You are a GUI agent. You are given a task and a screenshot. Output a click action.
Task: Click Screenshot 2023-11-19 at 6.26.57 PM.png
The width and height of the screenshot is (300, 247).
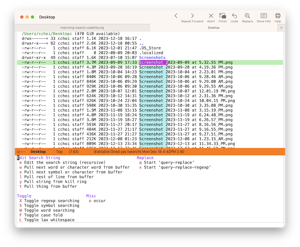click(186, 120)
